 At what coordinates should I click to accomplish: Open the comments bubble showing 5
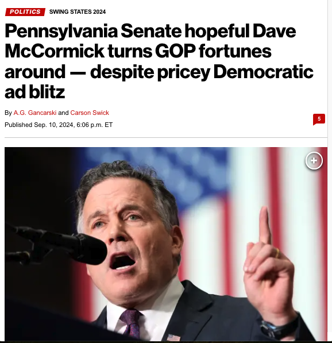(x=319, y=120)
